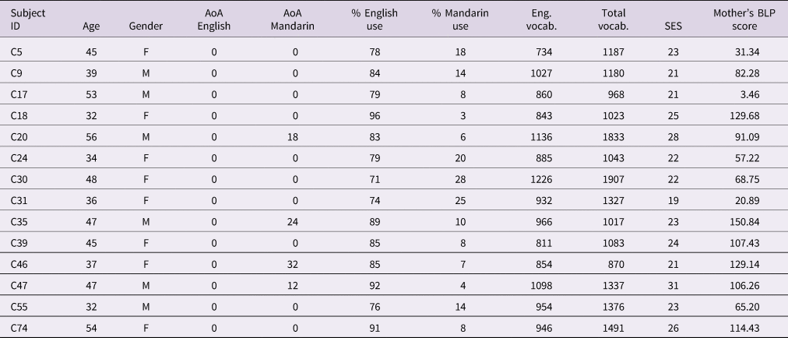Select the Eng. vocab. column header
Image resolution: width=788 pixels, height=338 pixels.
pos(538,19)
